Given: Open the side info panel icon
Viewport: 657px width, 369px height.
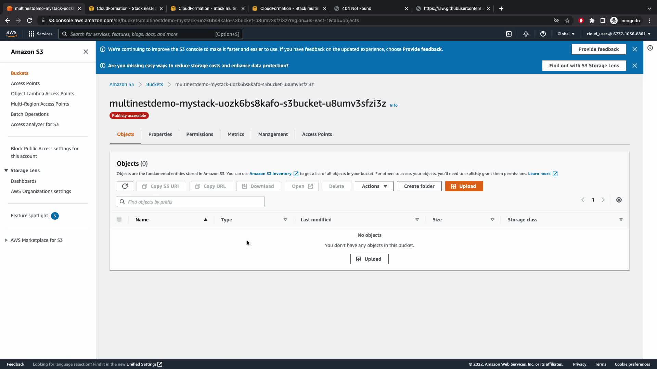Looking at the screenshot, I should 650,48.
